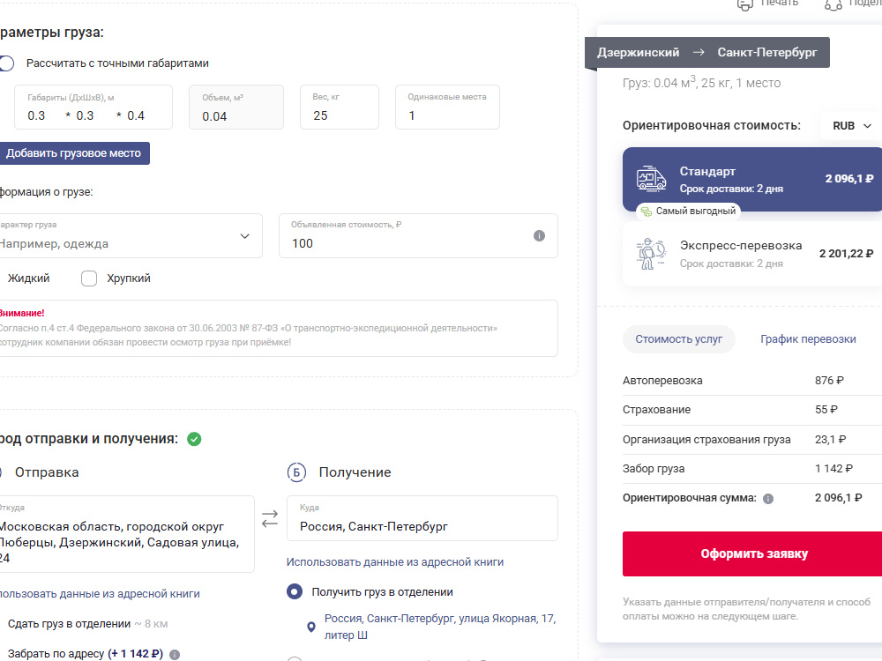Select 'Получить груз в отделении' radio button
This screenshot has height=661, width=882.
[295, 592]
